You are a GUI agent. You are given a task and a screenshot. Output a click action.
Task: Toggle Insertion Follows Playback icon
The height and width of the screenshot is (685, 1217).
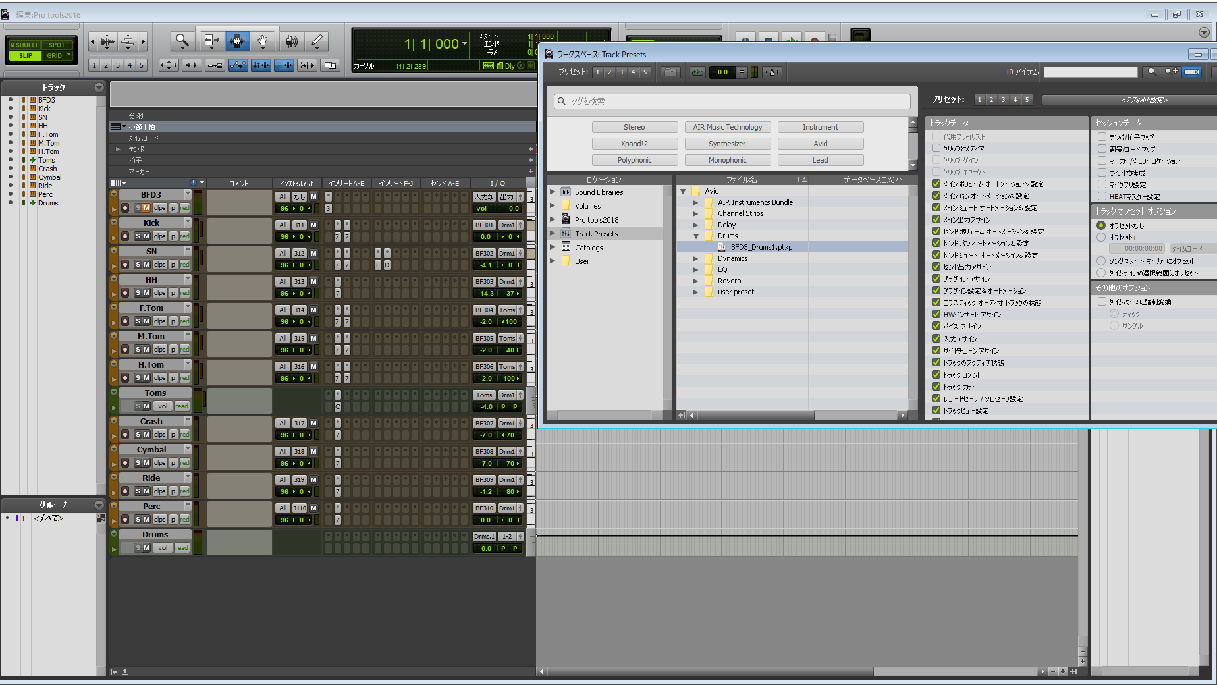[x=307, y=65]
